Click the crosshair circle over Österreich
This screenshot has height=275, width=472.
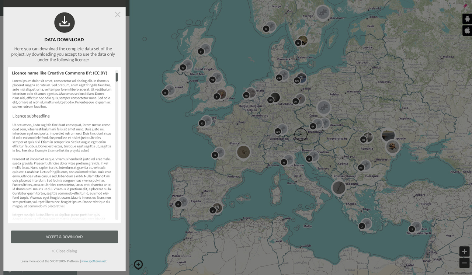pyautogui.click(x=301, y=135)
